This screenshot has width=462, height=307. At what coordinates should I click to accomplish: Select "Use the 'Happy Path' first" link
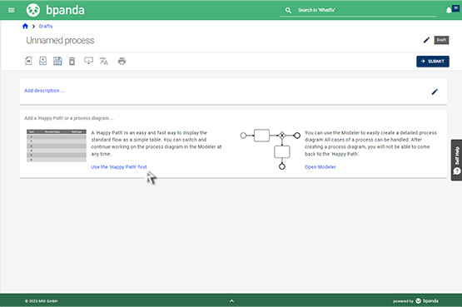[x=119, y=167]
